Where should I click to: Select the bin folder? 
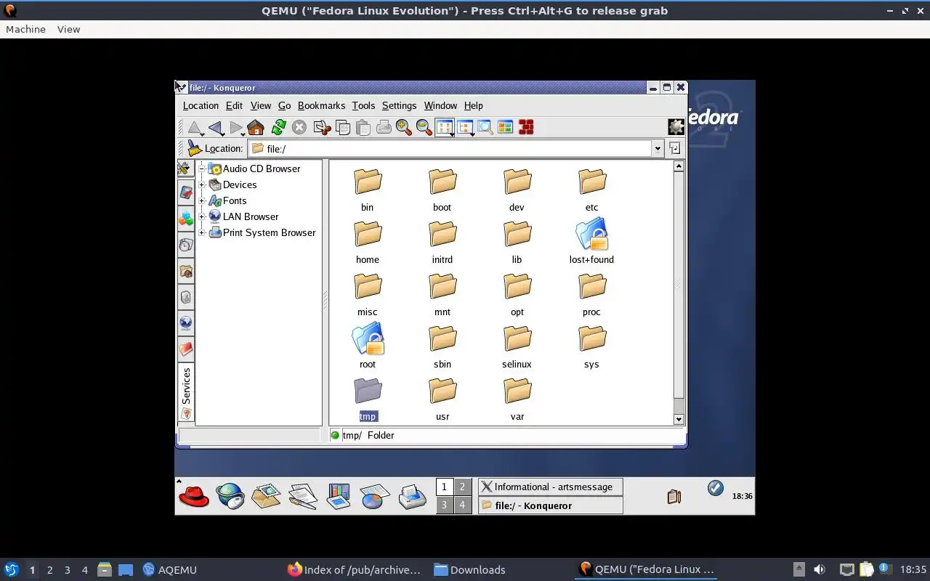click(368, 190)
